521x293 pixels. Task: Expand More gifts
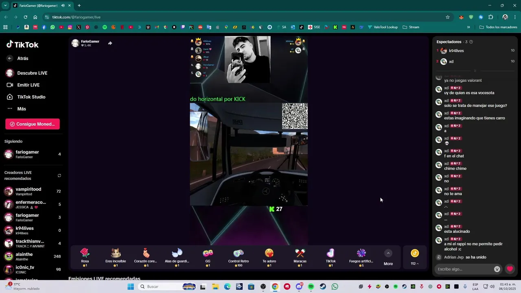click(x=388, y=258)
